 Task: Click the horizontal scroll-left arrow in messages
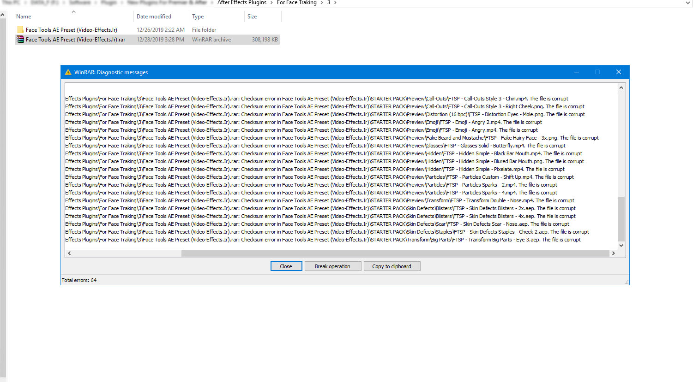pyautogui.click(x=69, y=253)
